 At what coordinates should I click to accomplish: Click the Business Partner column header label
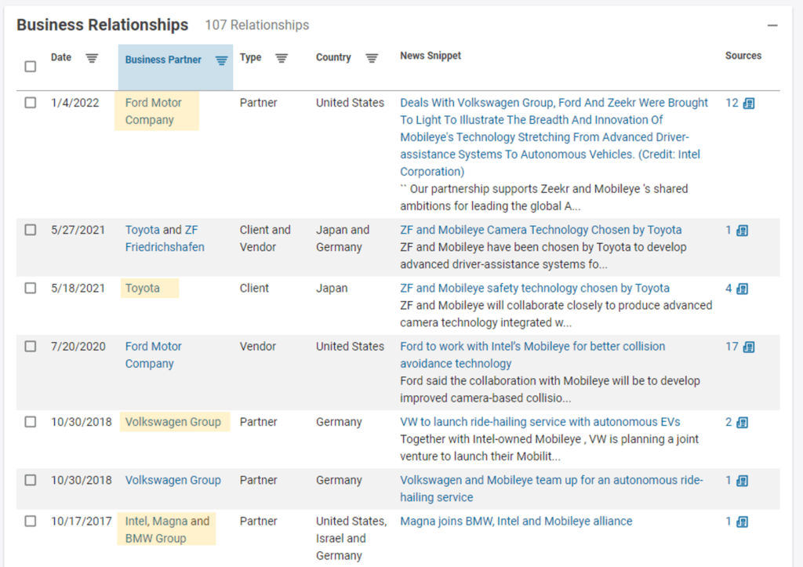click(x=163, y=60)
